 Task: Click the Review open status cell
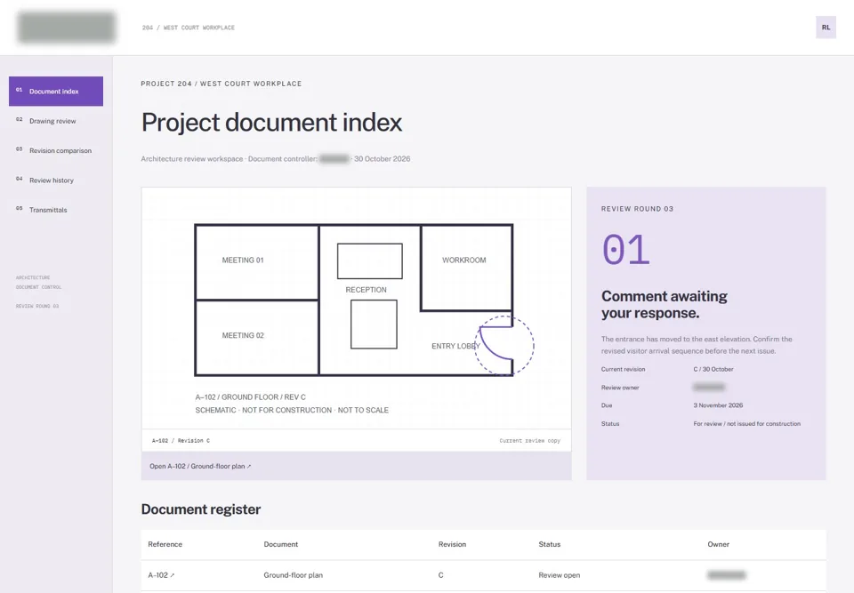click(x=560, y=575)
